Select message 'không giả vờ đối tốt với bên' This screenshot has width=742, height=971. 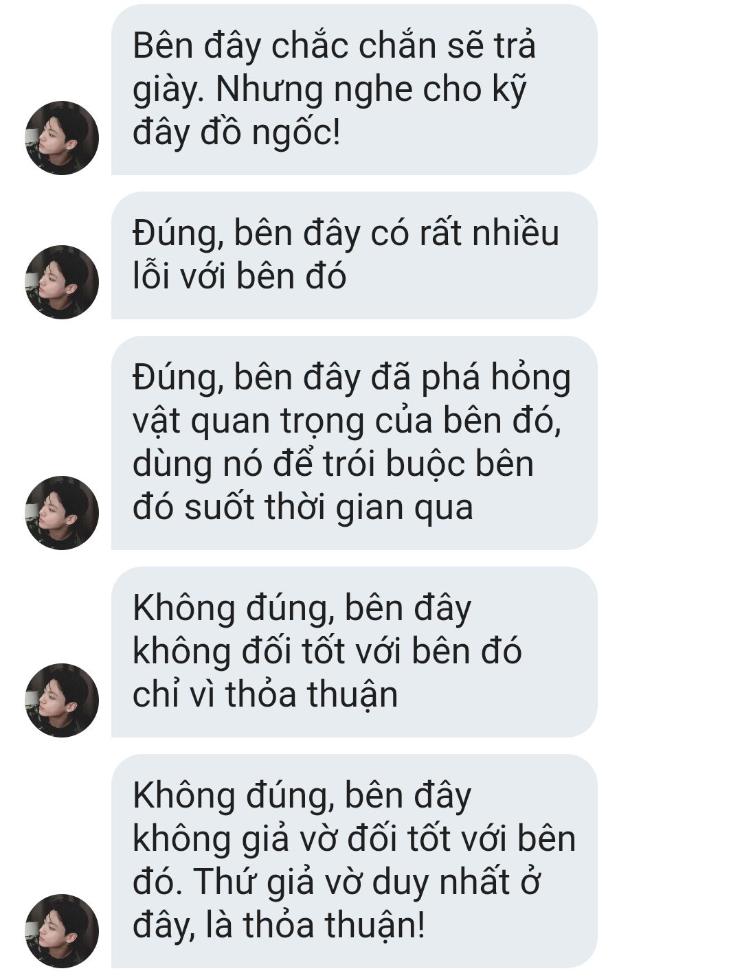coord(354,861)
